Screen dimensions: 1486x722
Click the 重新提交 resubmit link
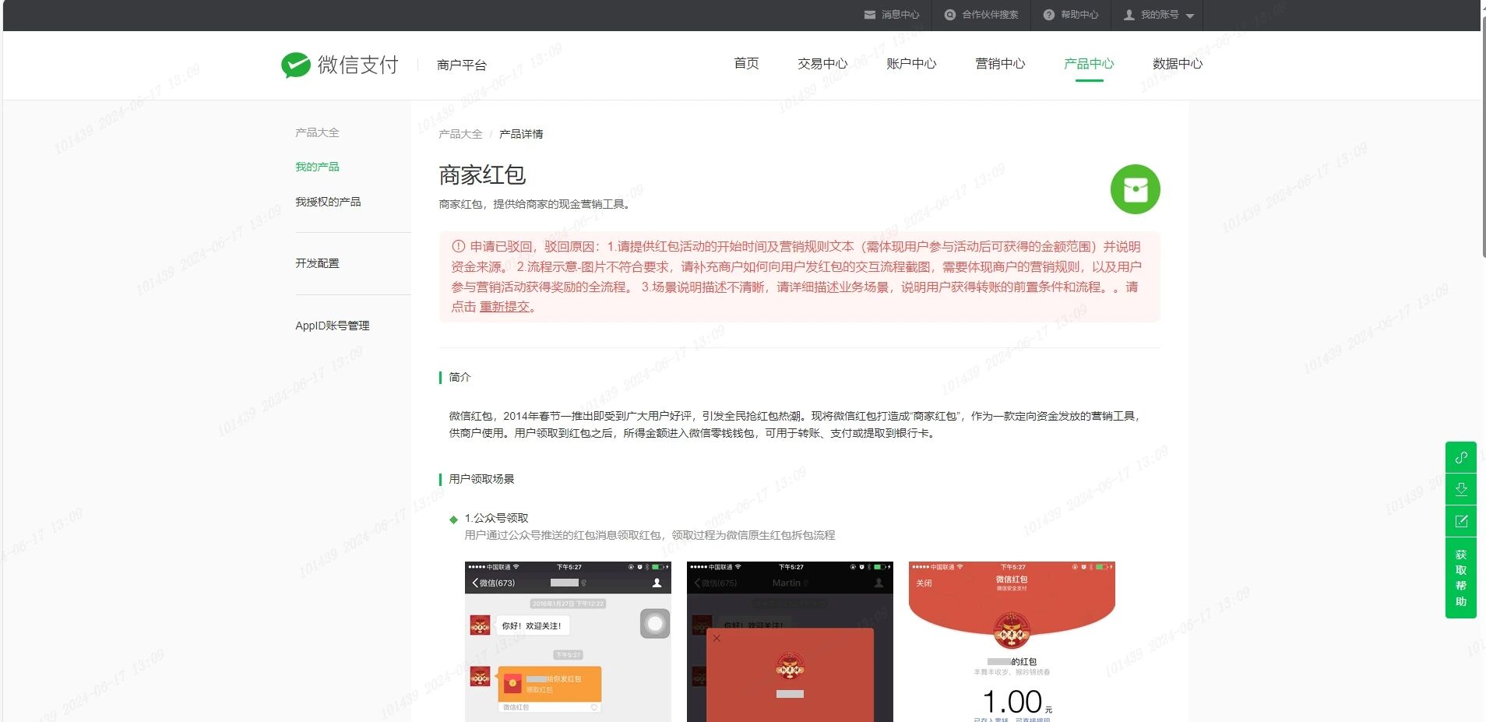coord(504,307)
